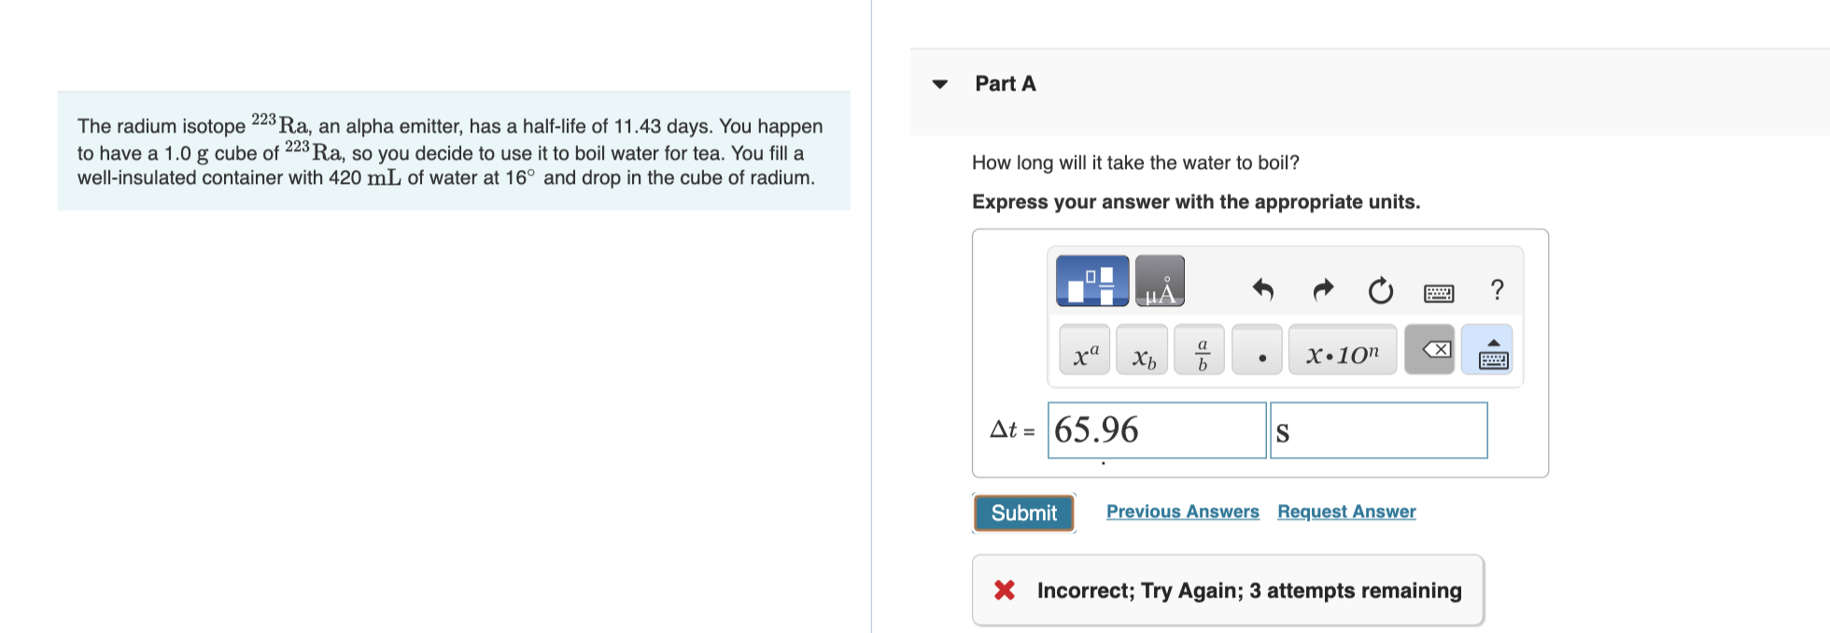Click the Submit button
1830x633 pixels.
1023,512
